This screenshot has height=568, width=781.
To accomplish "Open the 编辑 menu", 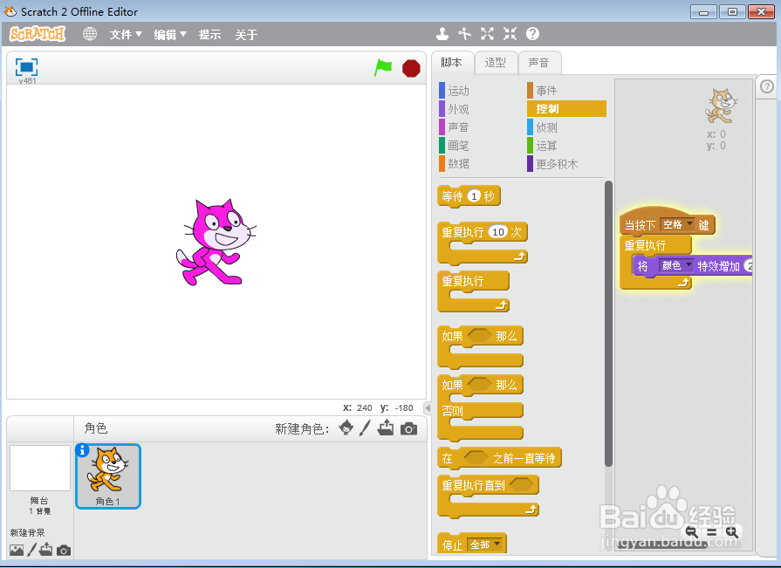I will pyautogui.click(x=170, y=34).
